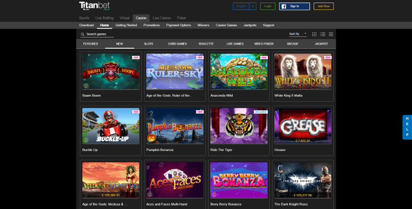This screenshot has height=209, width=412.
Task: Open Getting Started page
Action: coord(126,25)
